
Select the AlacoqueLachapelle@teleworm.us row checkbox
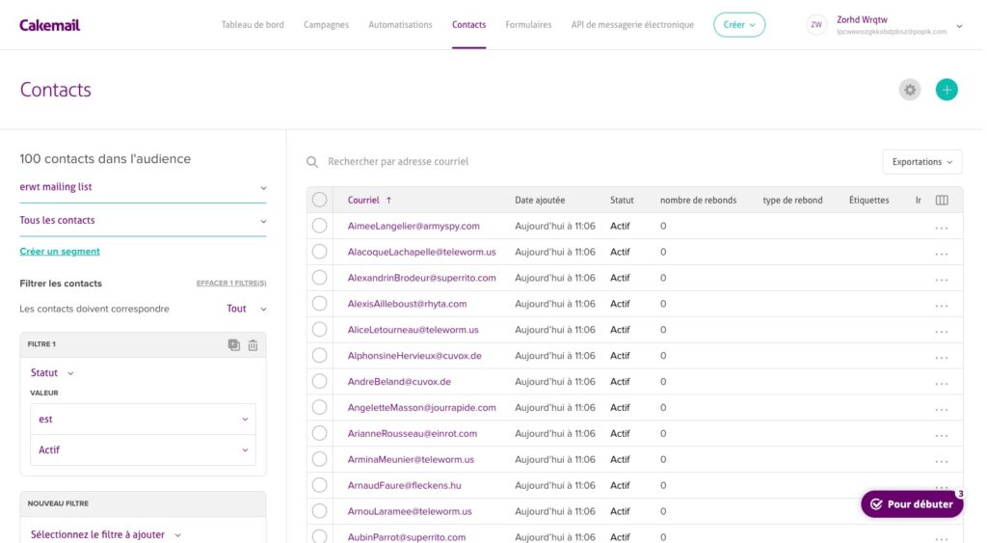tap(320, 252)
